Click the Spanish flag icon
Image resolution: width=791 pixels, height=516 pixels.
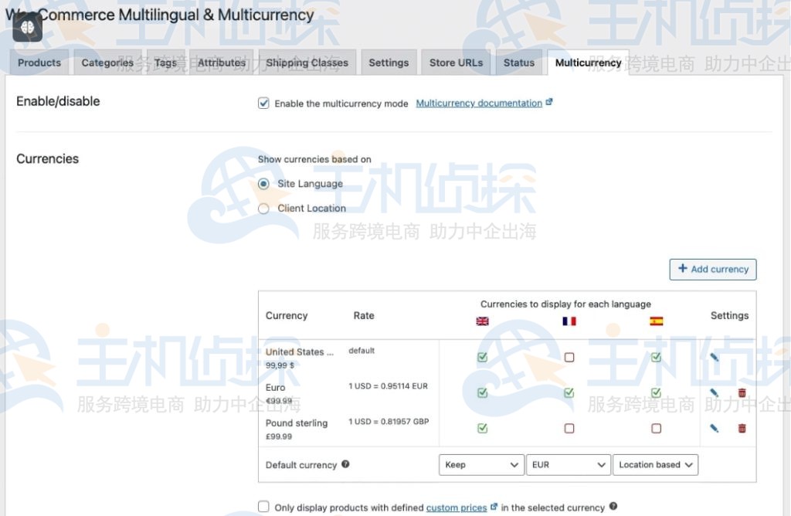click(x=656, y=321)
